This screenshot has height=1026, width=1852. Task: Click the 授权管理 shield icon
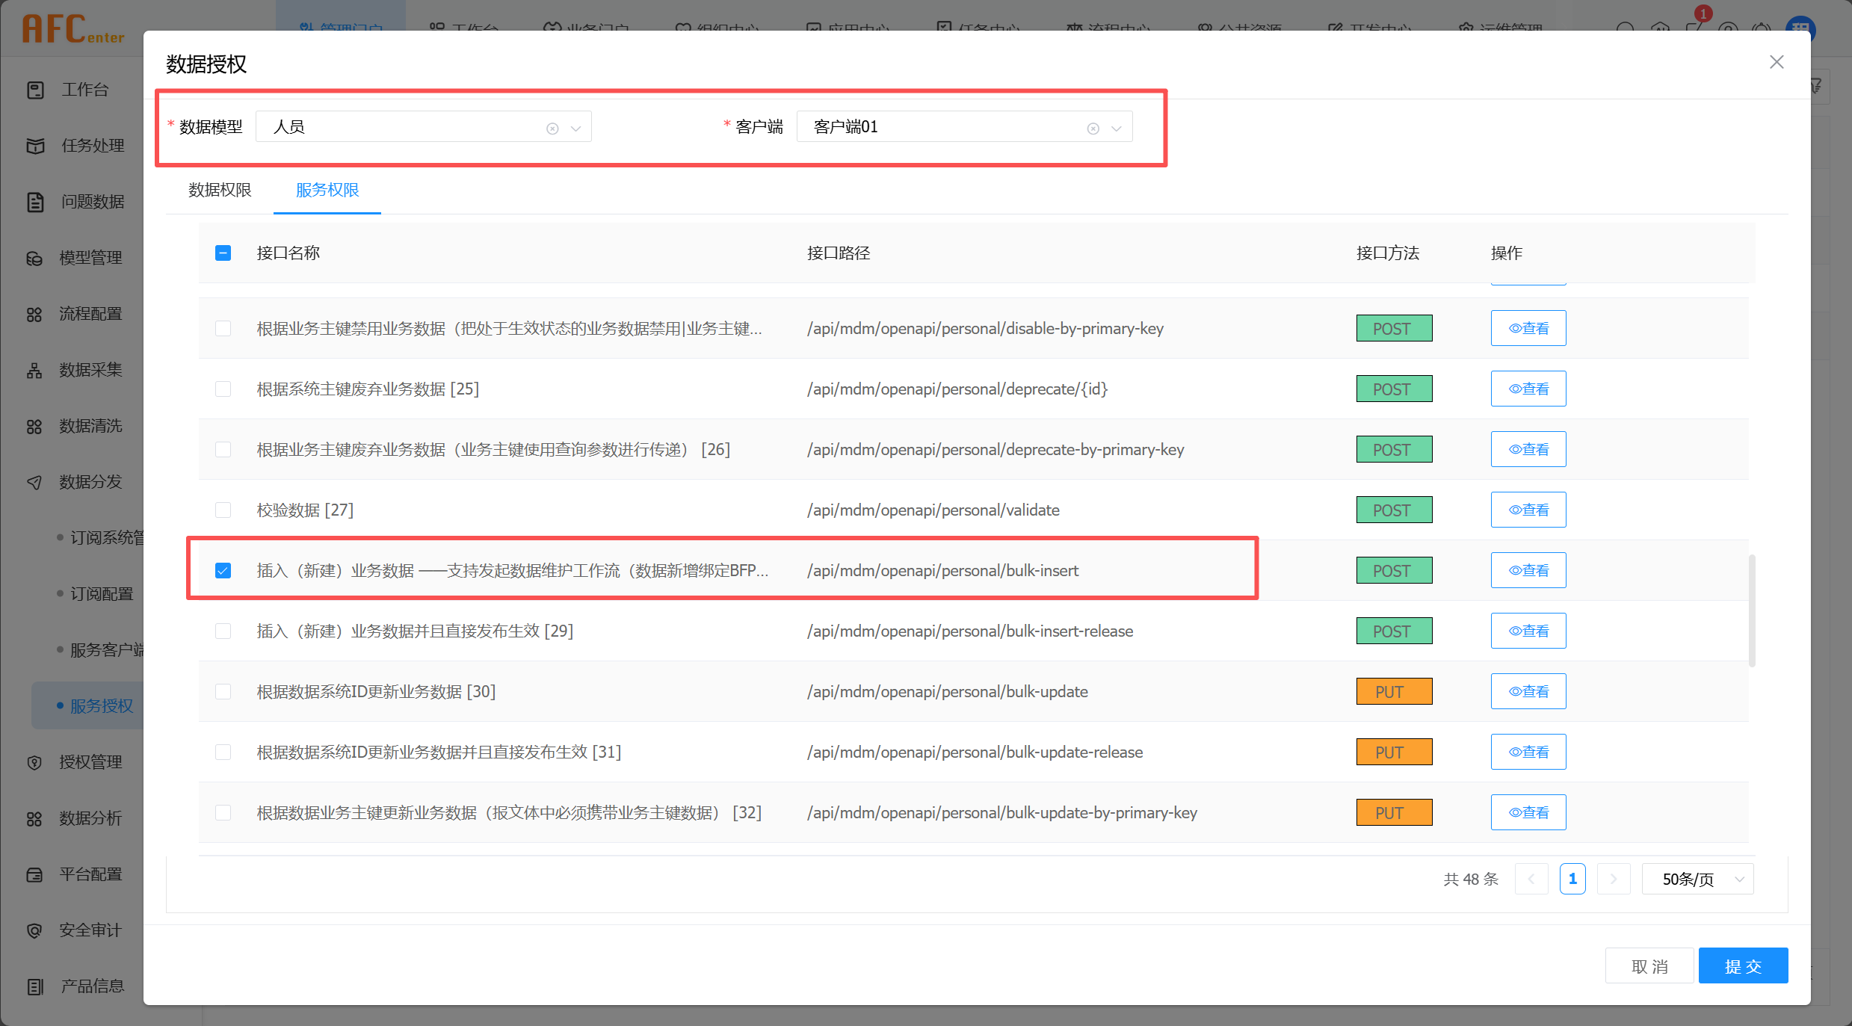[x=35, y=762]
